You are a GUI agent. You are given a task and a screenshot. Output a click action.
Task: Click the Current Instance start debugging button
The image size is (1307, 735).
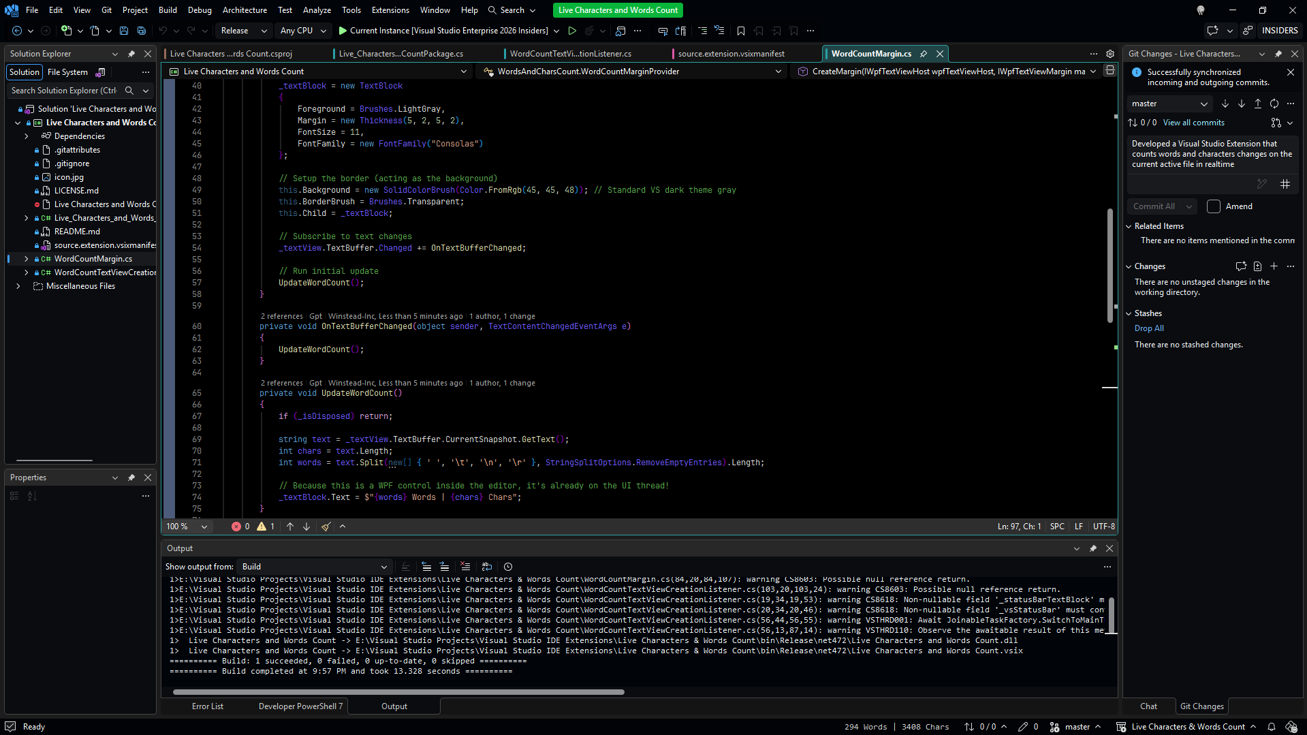click(x=443, y=31)
